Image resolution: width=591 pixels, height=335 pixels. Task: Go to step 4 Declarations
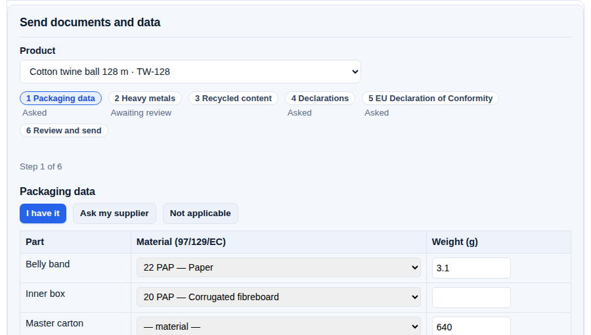[320, 99]
